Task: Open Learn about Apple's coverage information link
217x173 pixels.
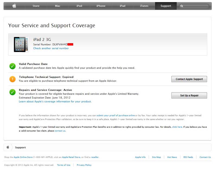Action: 55,101
